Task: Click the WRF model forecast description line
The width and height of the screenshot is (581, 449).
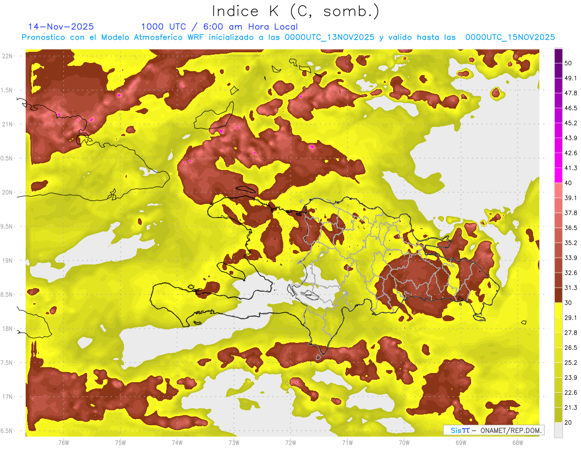Action: click(x=288, y=37)
